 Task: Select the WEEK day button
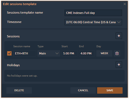(x=104, y=53)
